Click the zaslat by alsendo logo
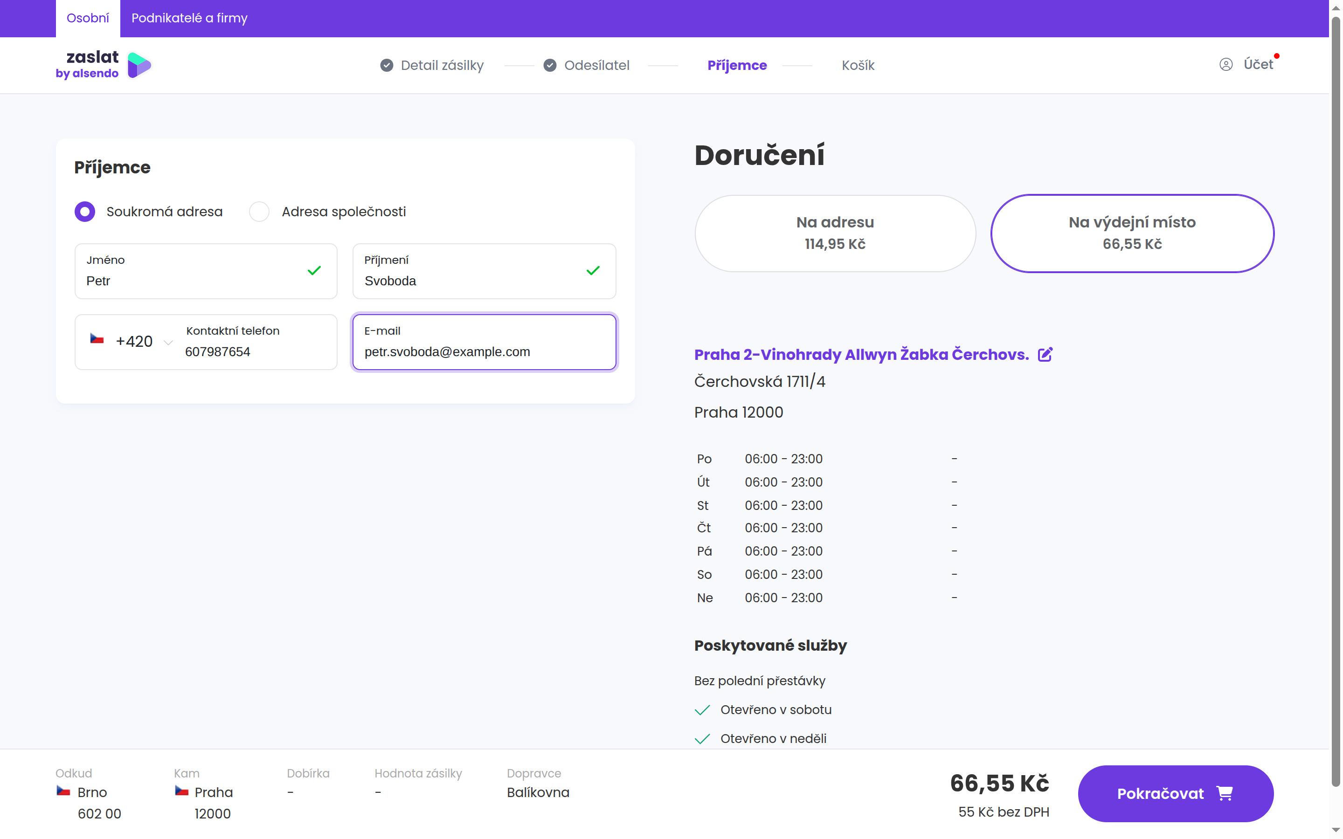 (x=104, y=65)
